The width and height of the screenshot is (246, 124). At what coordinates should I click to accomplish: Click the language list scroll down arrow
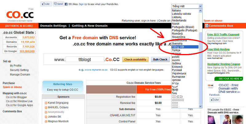(x=200, y=106)
